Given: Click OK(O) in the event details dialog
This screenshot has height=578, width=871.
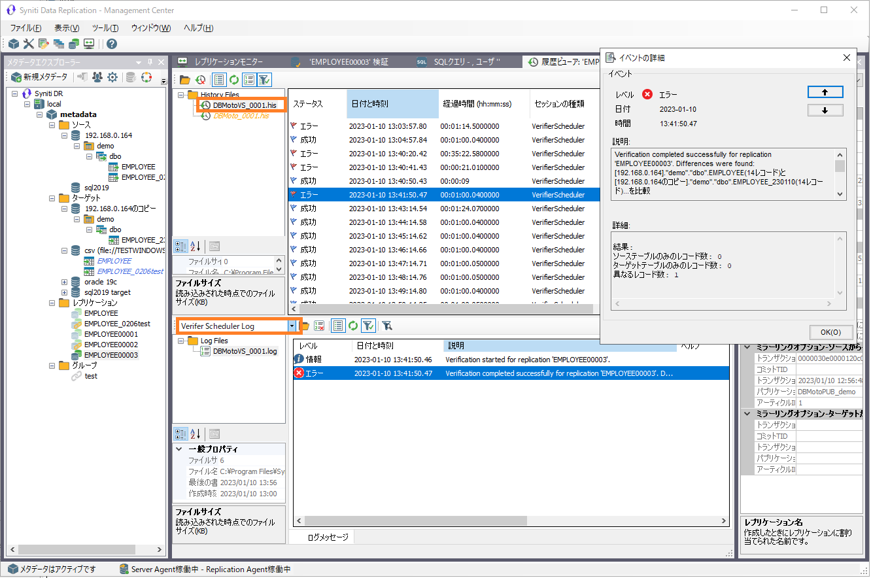Looking at the screenshot, I should pos(830,331).
